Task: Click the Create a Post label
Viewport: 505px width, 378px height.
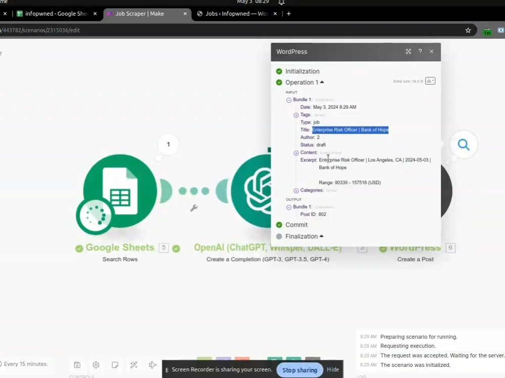Action: [415, 259]
